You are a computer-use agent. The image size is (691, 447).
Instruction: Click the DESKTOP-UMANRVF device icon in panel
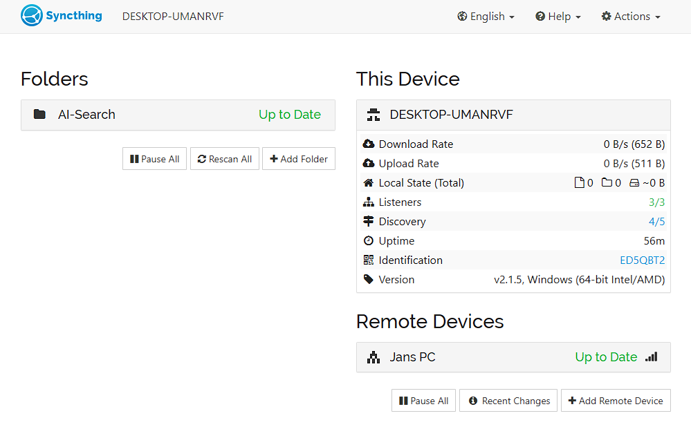374,115
